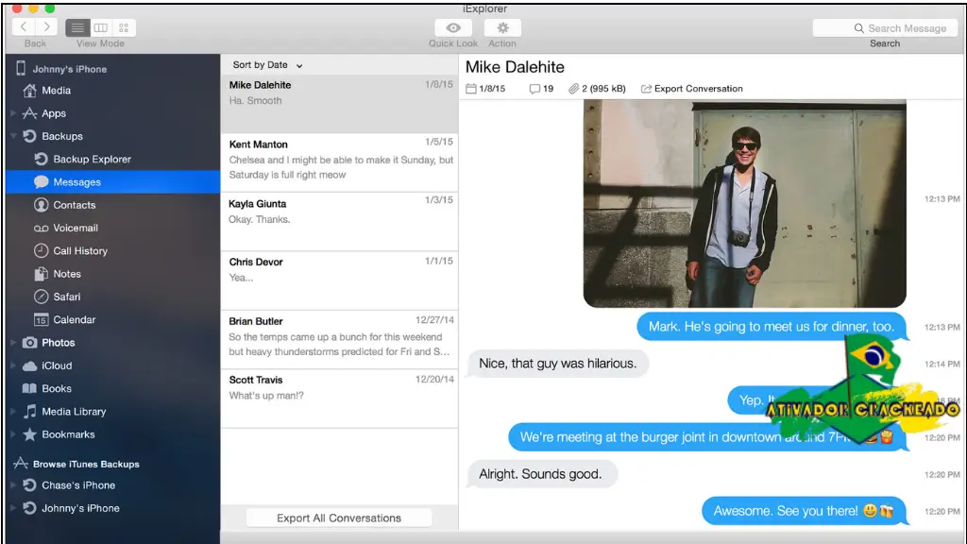Go forward with the right arrow button
The height and width of the screenshot is (544, 967).
tap(46, 27)
